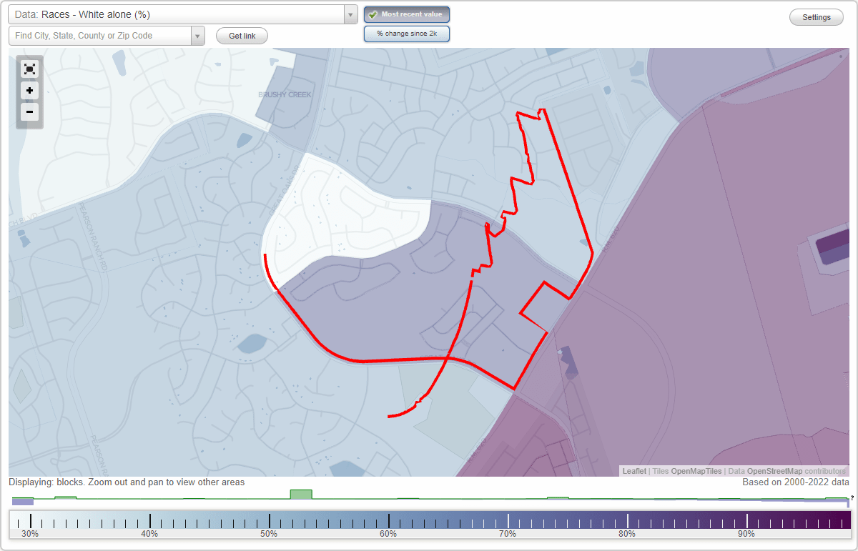Click the Get link button
The image size is (858, 551).
point(242,36)
